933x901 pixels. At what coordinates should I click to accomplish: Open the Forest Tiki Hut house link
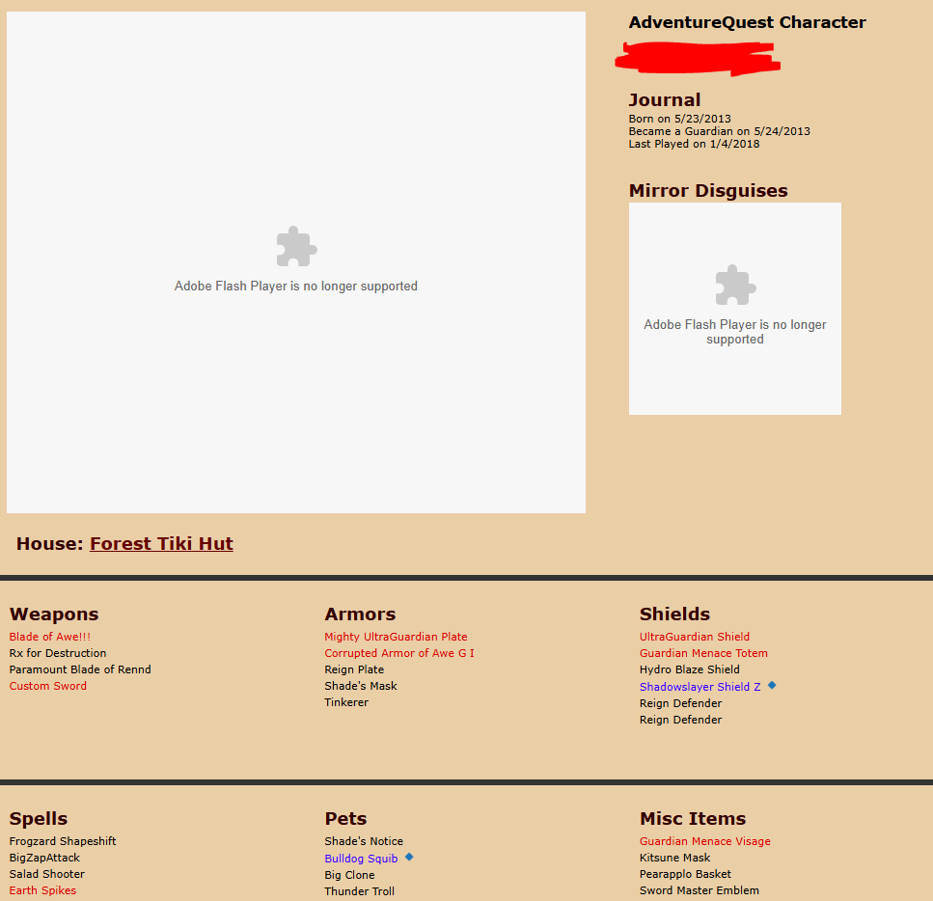tap(161, 543)
